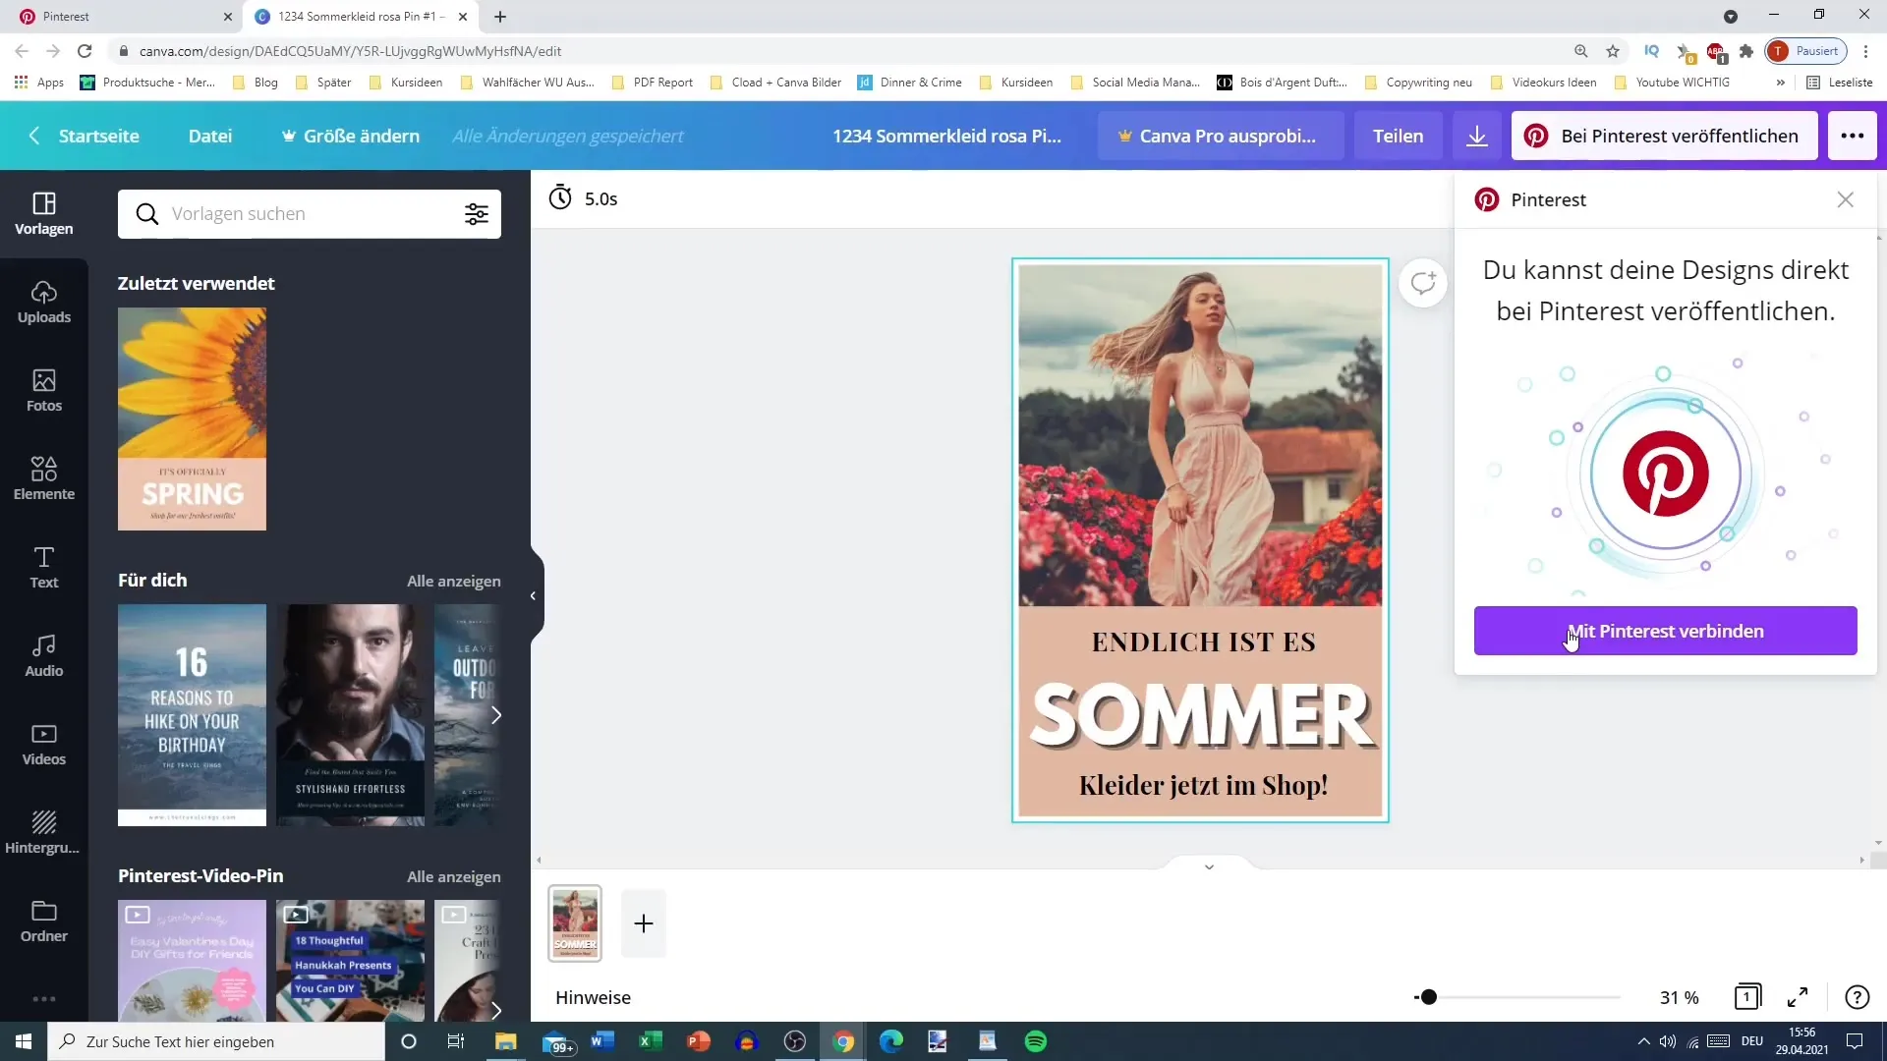
Task: Open Chrome extensions puzzle icon
Action: click(x=1746, y=51)
